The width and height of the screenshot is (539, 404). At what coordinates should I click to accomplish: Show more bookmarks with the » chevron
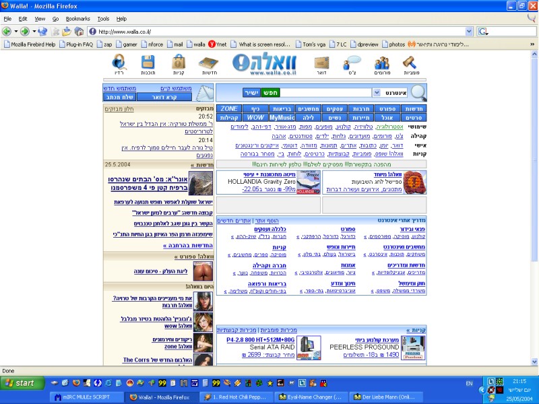[x=532, y=44]
